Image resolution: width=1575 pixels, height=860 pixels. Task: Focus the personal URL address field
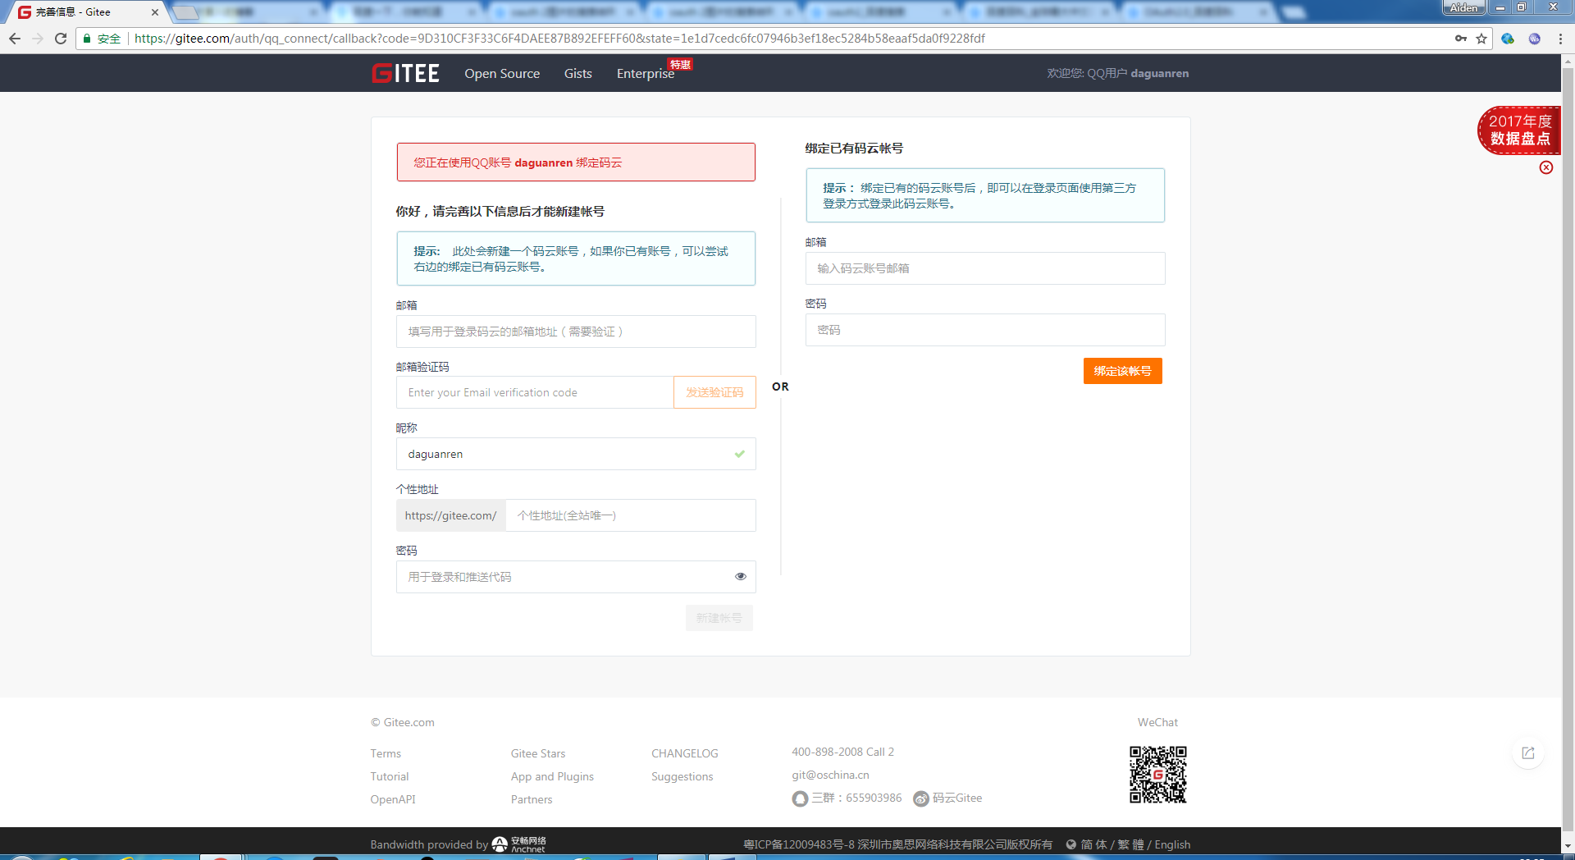(631, 515)
